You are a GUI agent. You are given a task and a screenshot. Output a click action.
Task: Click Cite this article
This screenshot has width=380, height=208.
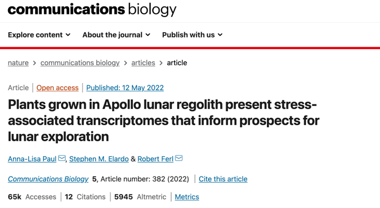pos(223,179)
